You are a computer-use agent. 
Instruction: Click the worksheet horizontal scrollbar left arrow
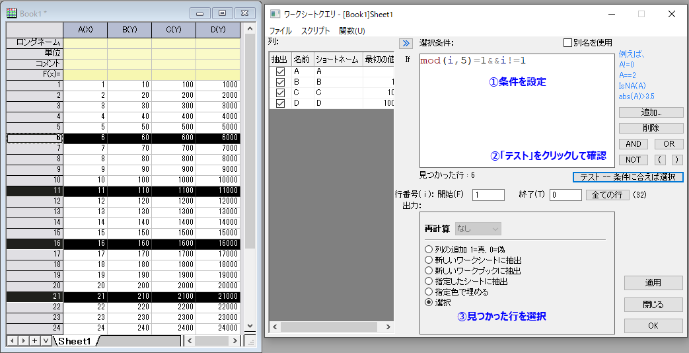(190, 340)
